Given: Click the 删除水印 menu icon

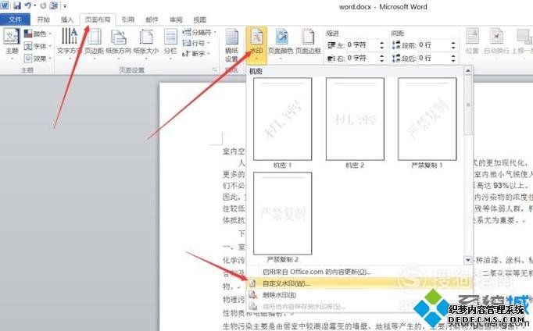Looking at the screenshot, I should [x=253, y=294].
